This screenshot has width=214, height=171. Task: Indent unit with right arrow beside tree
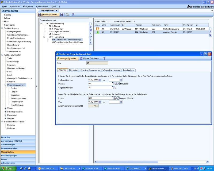click(x=91, y=40)
